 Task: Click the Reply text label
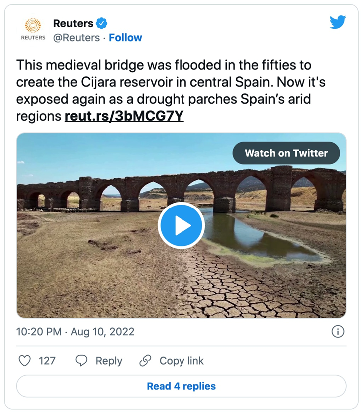coord(109,361)
